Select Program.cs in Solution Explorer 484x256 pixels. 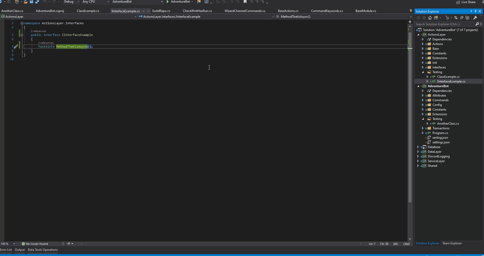click(440, 133)
